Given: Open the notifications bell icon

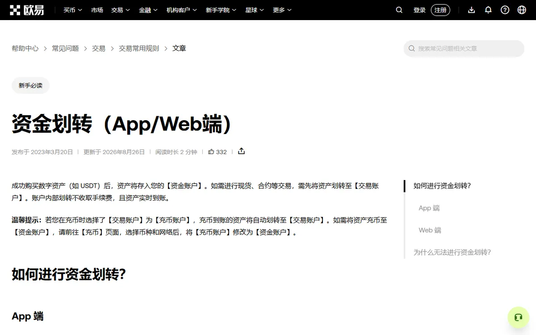Looking at the screenshot, I should pyautogui.click(x=488, y=10).
